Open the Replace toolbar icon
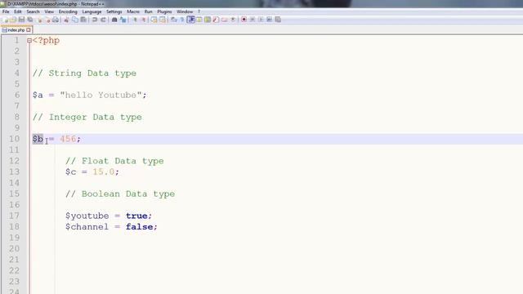The height and width of the screenshot is (294, 523). point(123,20)
